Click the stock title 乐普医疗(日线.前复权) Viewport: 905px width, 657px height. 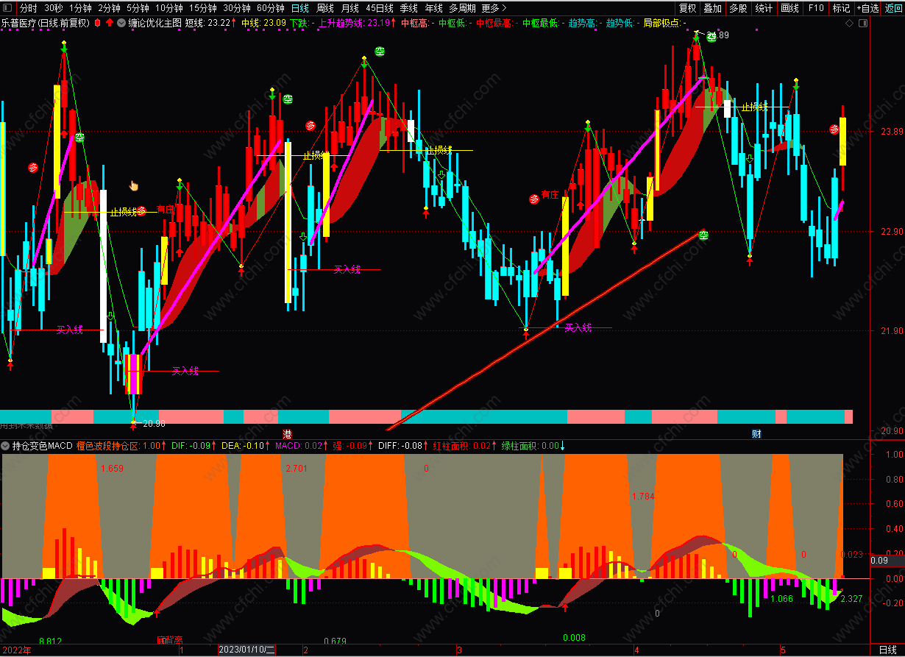pyautogui.click(x=45, y=23)
